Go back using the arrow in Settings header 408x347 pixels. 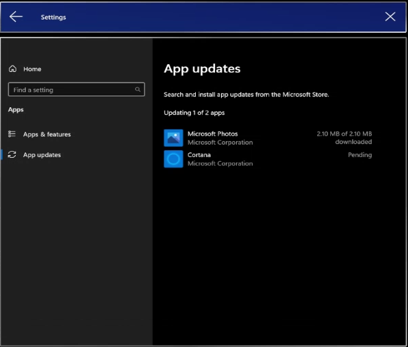16,17
